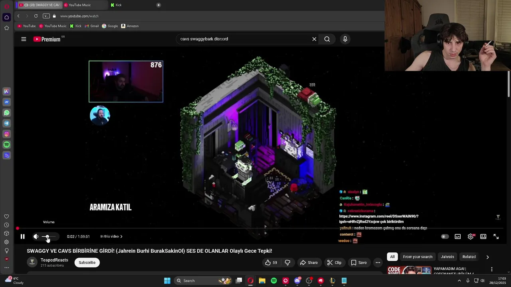Image resolution: width=511 pixels, height=287 pixels.
Task: Save the video to a playlist
Action: (x=358, y=262)
